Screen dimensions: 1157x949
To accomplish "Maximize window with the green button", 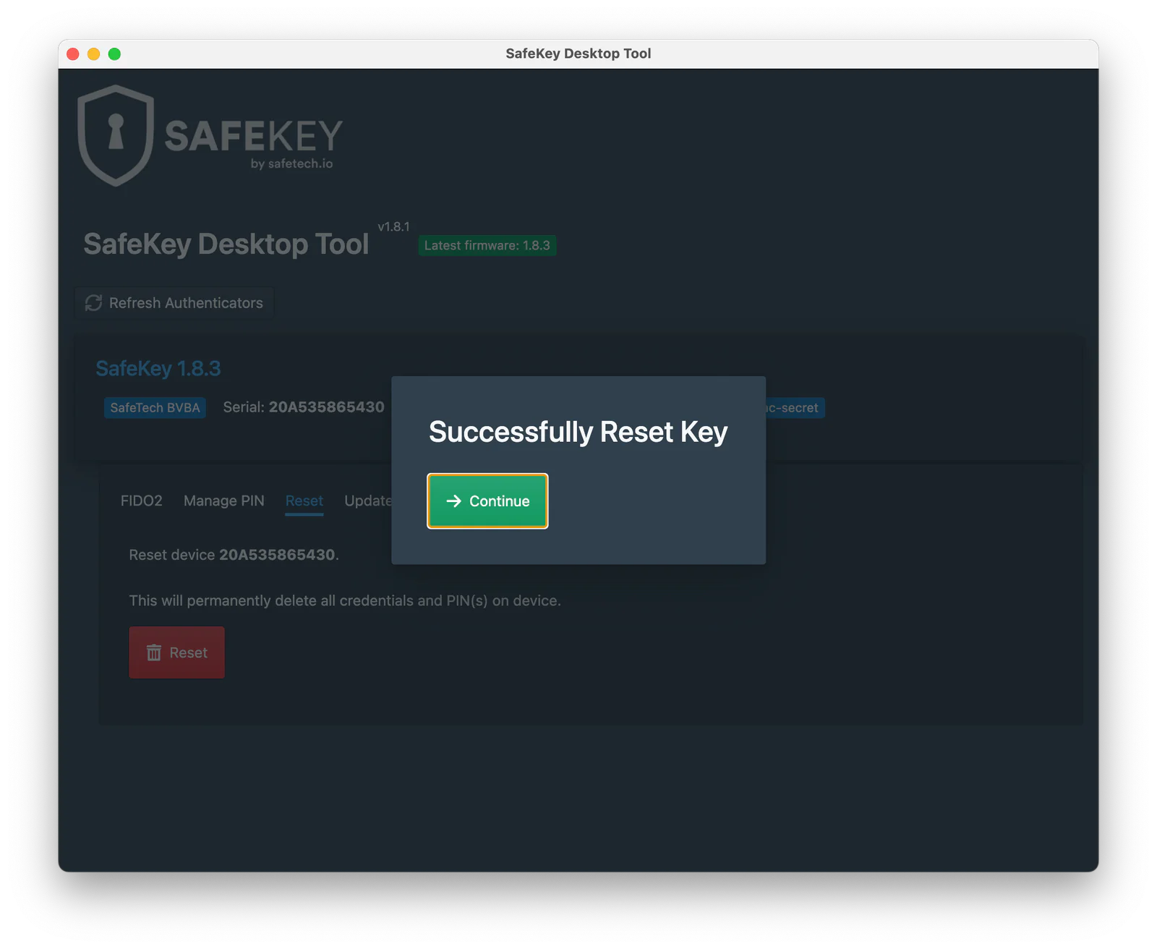I will (114, 54).
